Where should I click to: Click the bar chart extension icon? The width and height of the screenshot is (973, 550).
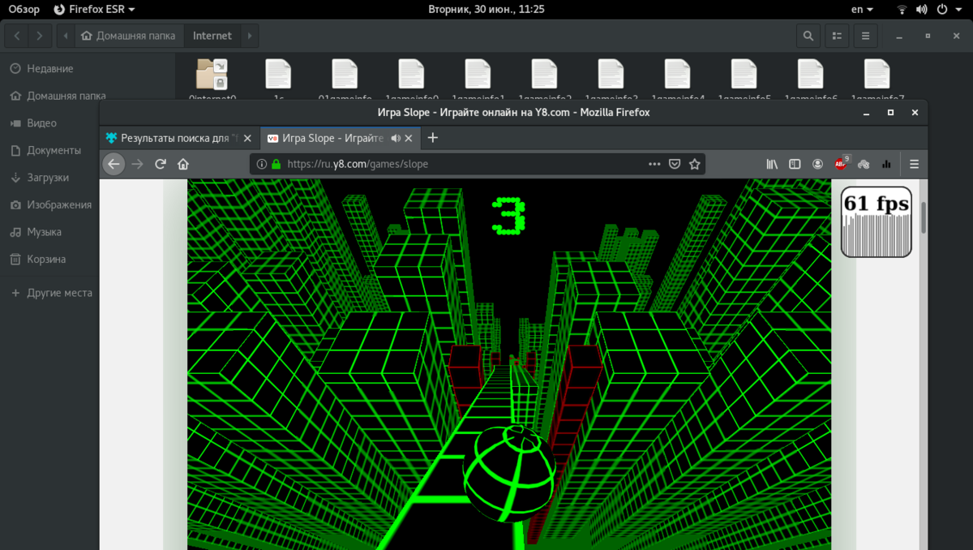(x=886, y=164)
